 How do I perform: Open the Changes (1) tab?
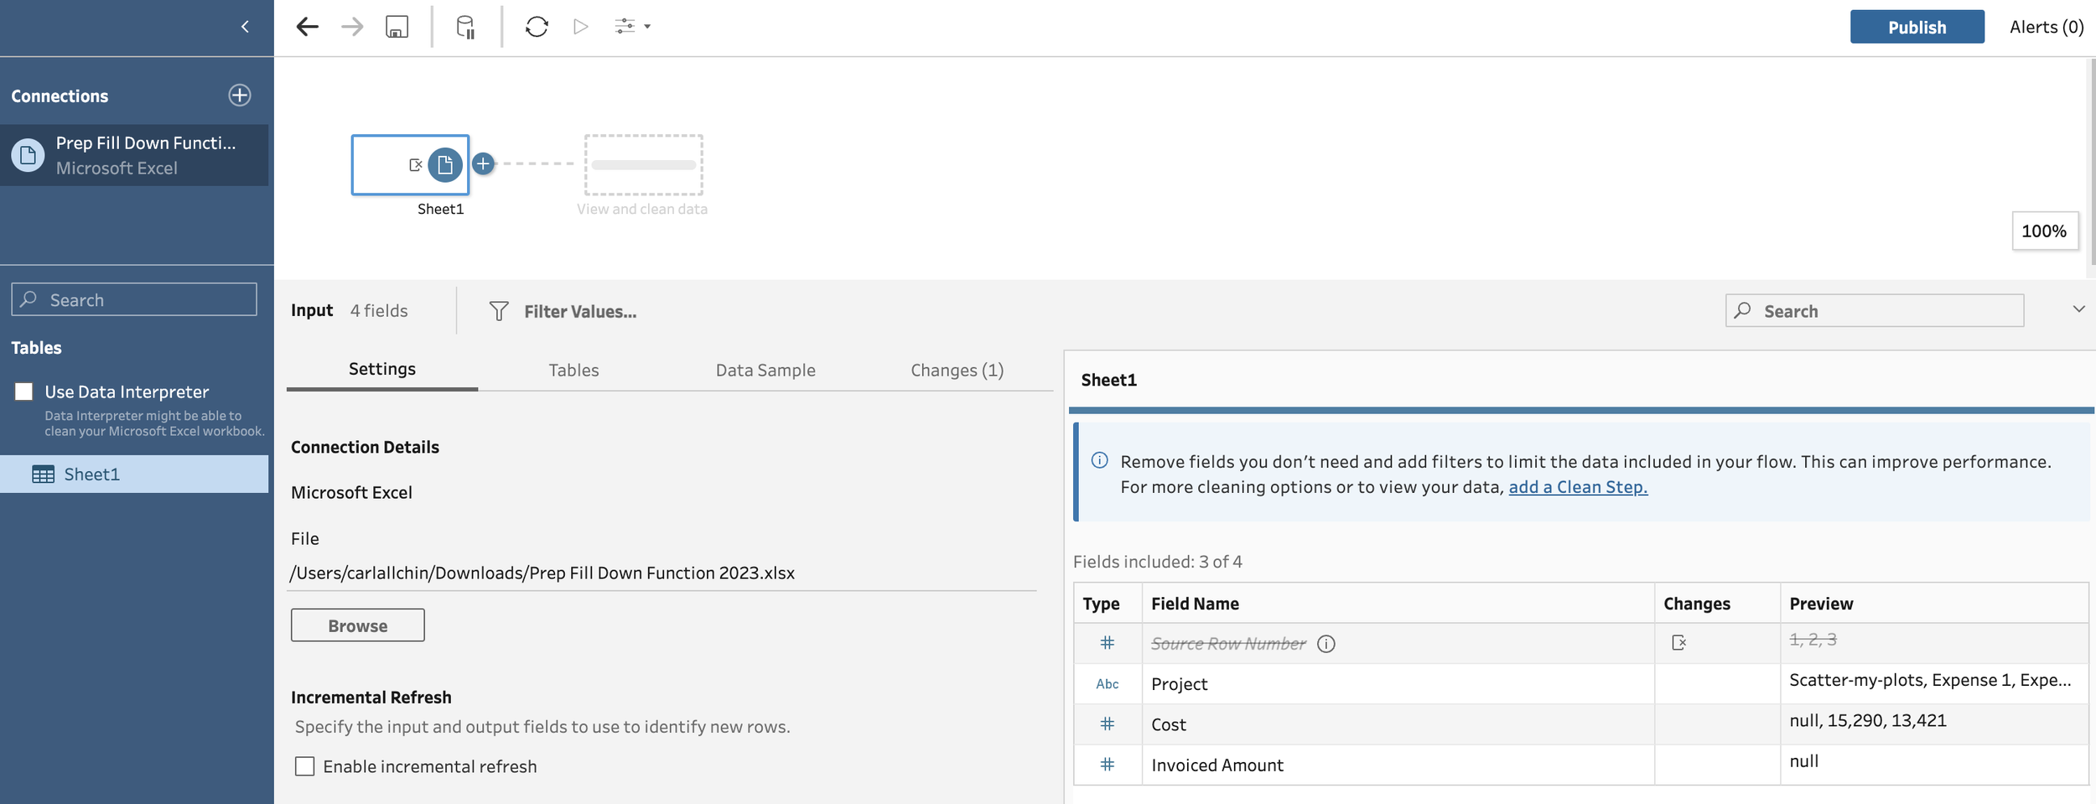(x=957, y=370)
